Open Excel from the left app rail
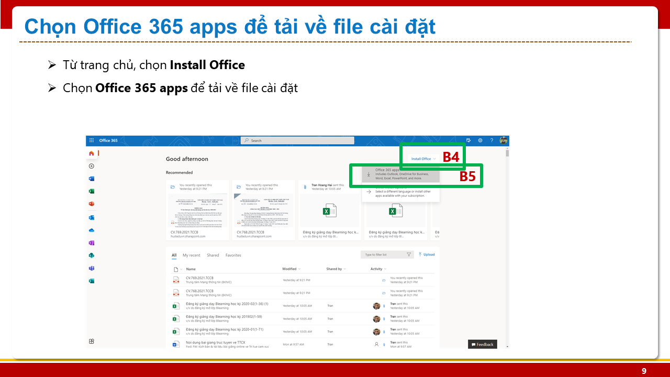Screen dimensions: 670x377 click(x=91, y=191)
